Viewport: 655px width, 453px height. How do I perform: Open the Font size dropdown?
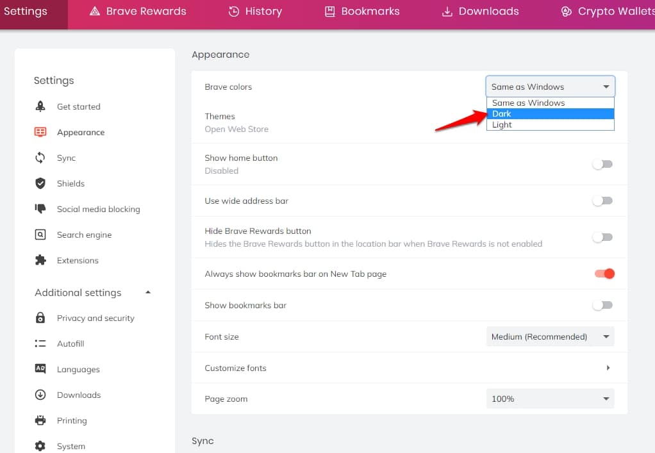click(550, 336)
